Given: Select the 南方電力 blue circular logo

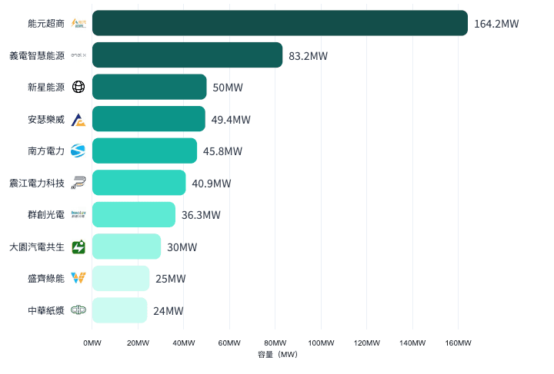Looking at the screenshot, I should pos(78,151).
